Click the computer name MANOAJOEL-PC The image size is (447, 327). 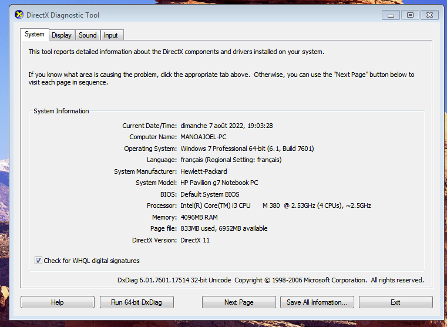tap(203, 137)
